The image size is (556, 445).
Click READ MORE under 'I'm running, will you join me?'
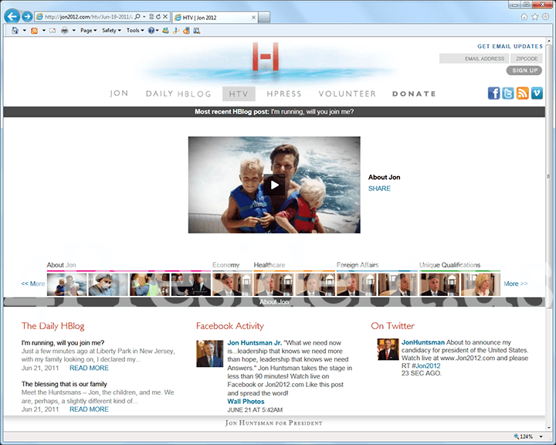pyautogui.click(x=89, y=368)
